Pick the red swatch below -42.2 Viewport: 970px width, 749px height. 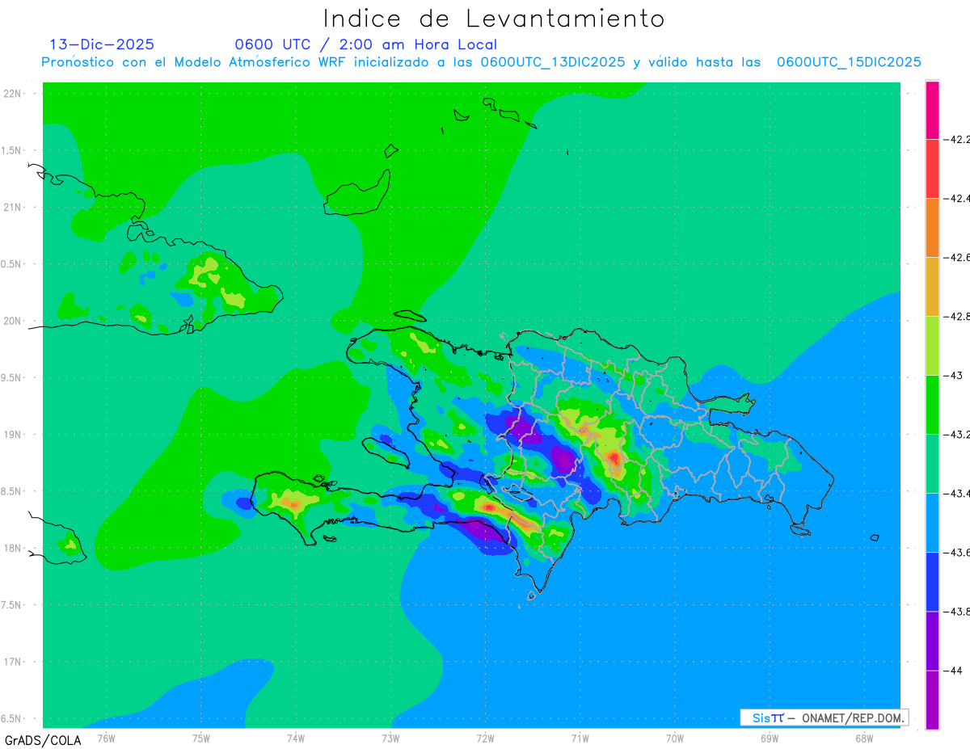point(932,168)
